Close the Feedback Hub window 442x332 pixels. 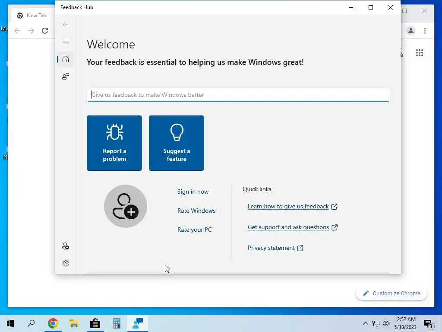pos(390,7)
